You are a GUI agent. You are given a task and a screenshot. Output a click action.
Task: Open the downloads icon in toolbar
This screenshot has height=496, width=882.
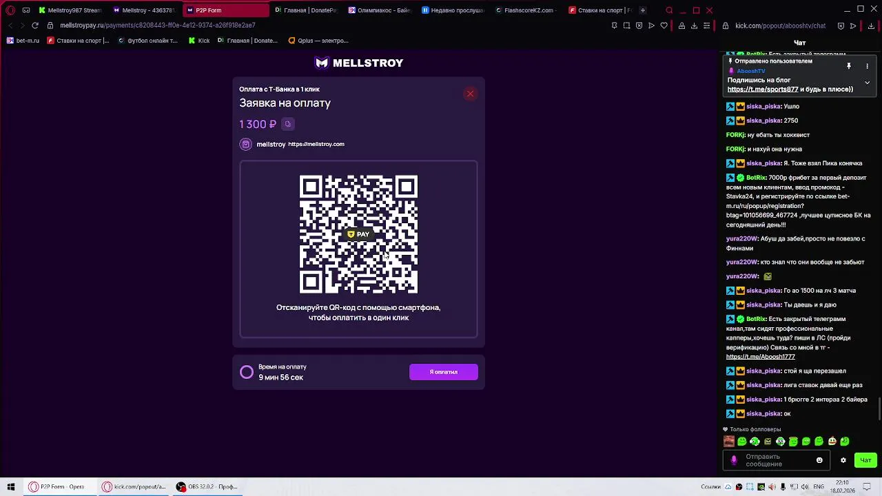pos(694,25)
